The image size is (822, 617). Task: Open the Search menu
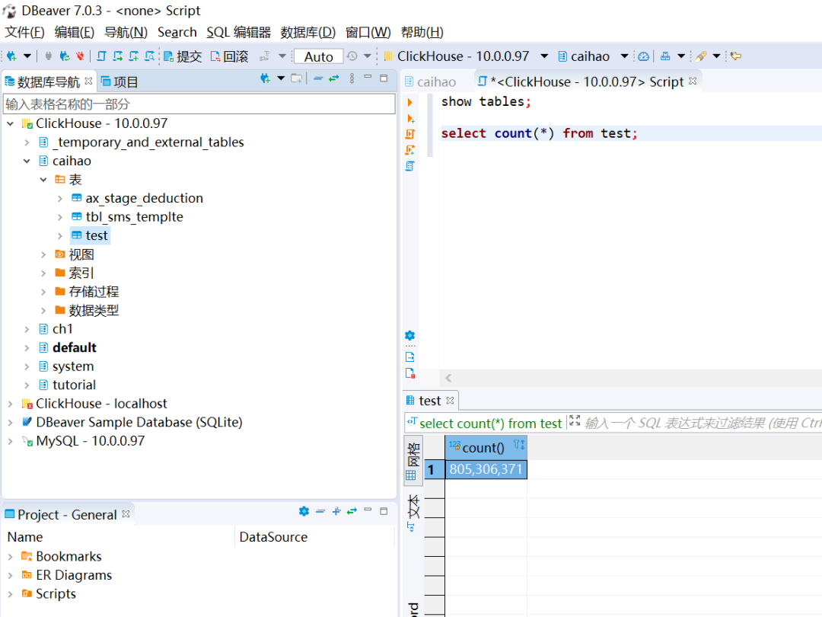point(177,33)
